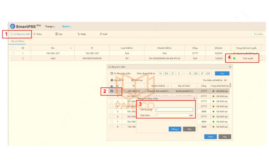Select the Tất cả thiết bị tab
The image size is (269, 168).
(17, 41)
